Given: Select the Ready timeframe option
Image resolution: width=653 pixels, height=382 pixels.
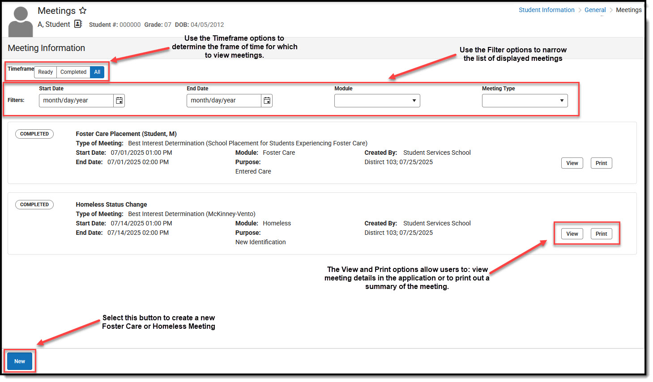Looking at the screenshot, I should pyautogui.click(x=45, y=72).
